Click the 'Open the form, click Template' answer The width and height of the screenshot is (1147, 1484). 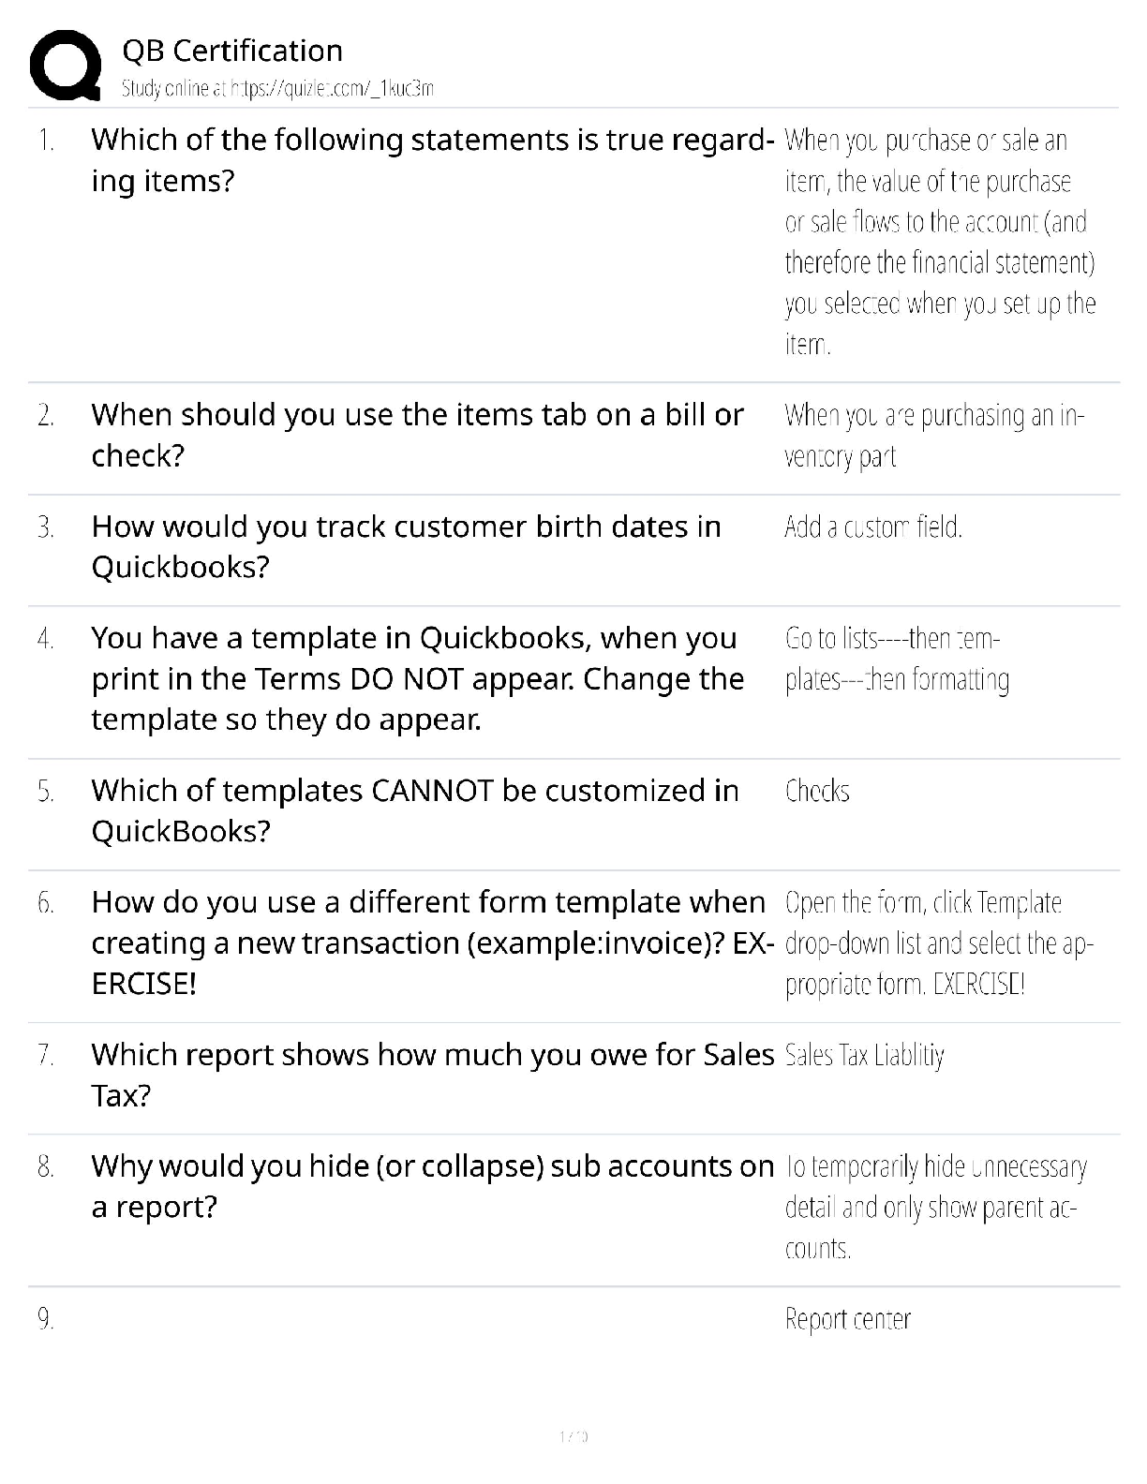[x=939, y=943]
